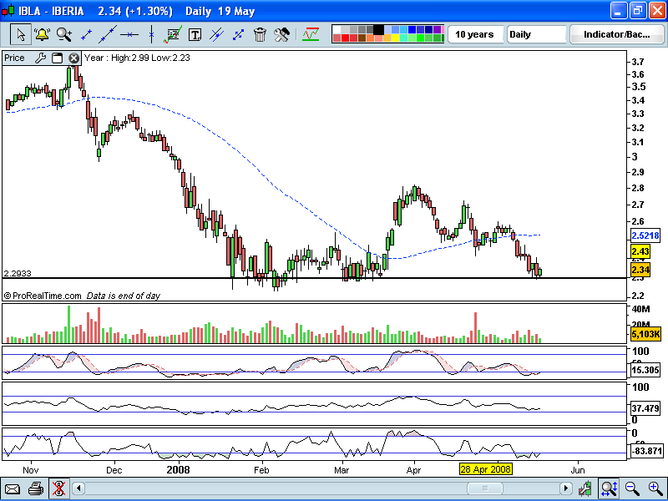
Task: Pick the black color swatch
Action: (379, 30)
